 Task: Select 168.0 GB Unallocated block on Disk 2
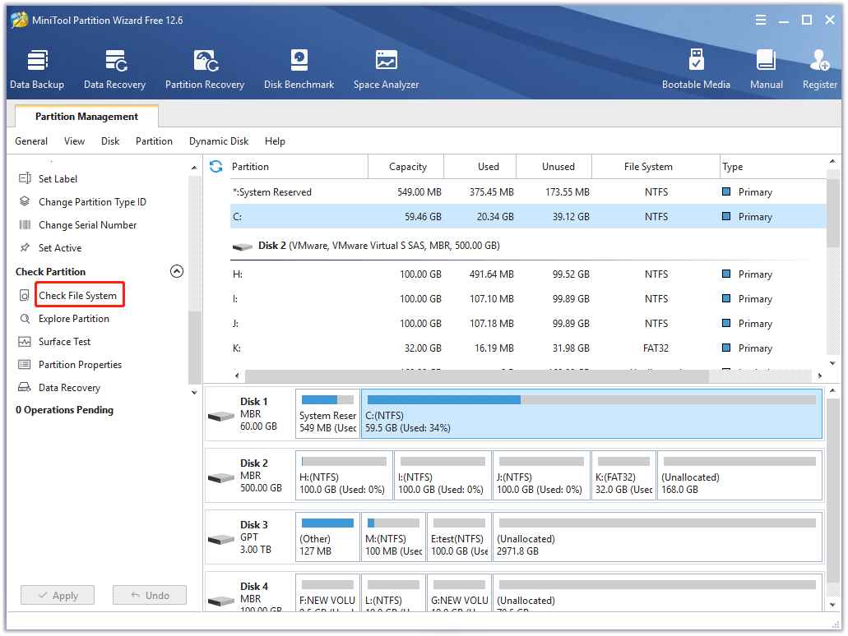click(x=739, y=476)
